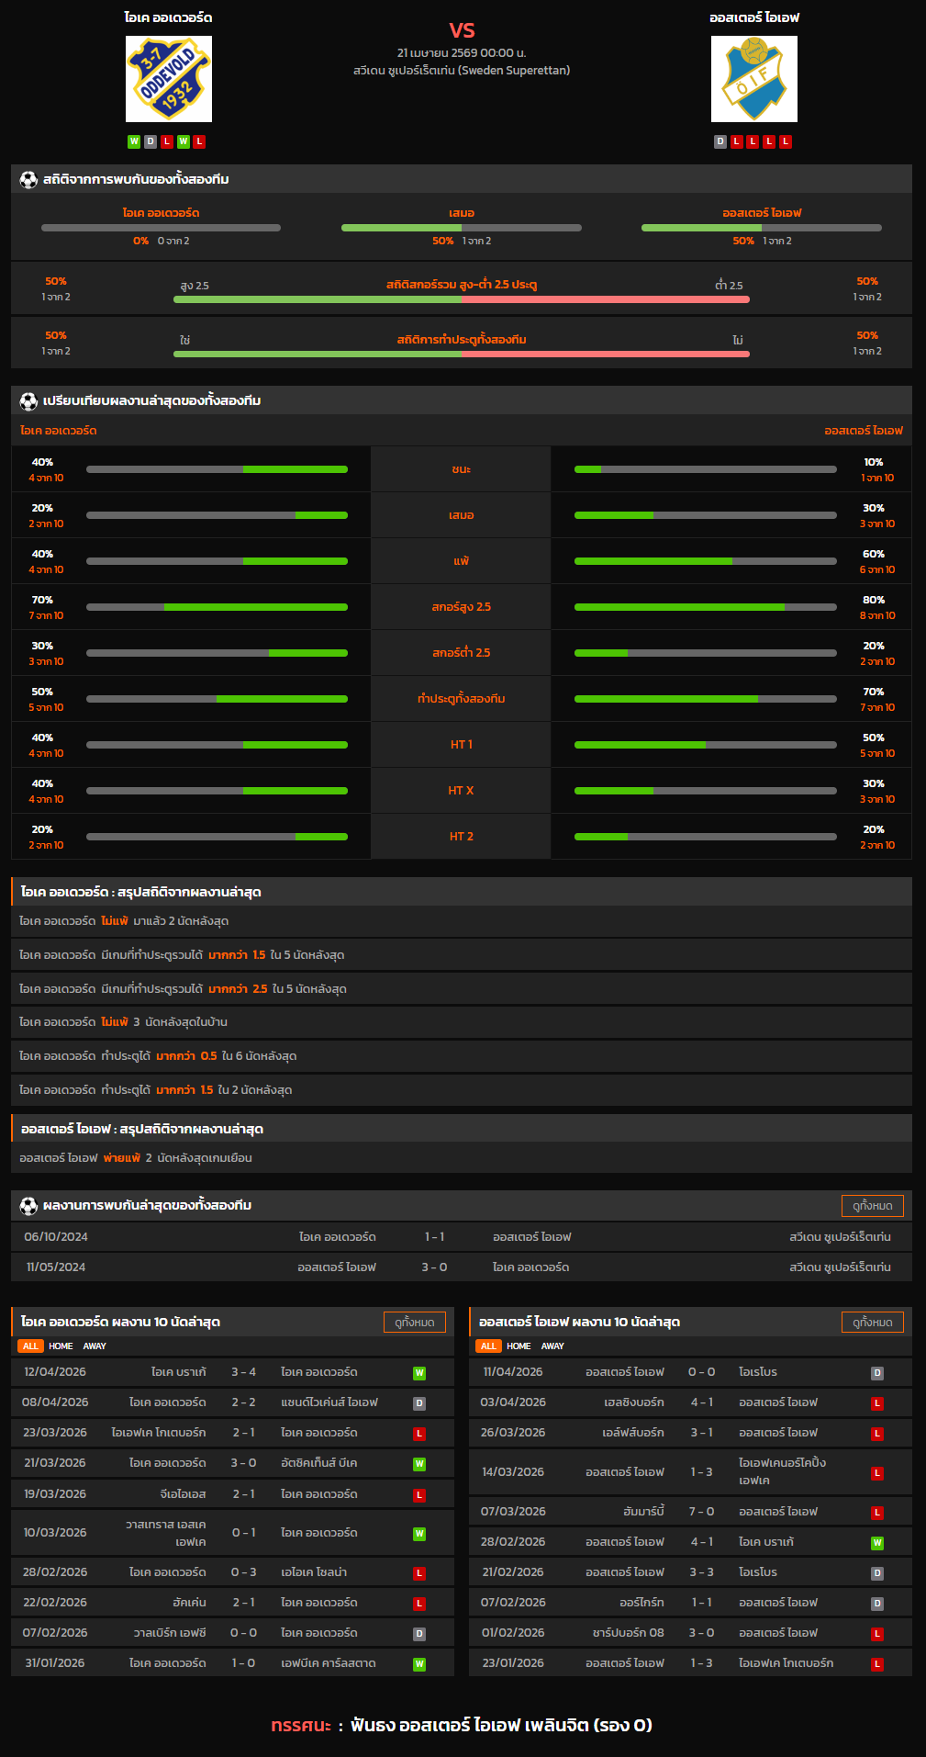This screenshot has height=1757, width=926.
Task: Show AWAY matches in Östers IF results
Action: (552, 1346)
